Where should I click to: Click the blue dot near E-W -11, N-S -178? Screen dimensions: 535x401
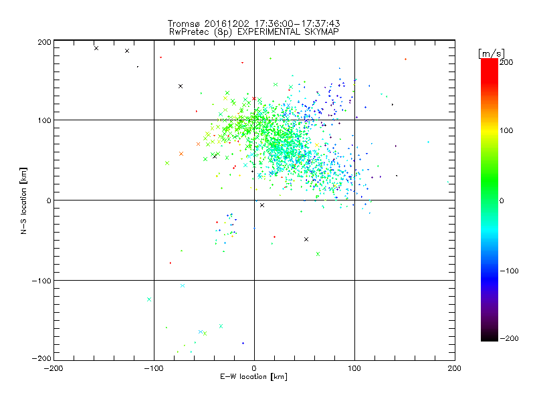243,344
